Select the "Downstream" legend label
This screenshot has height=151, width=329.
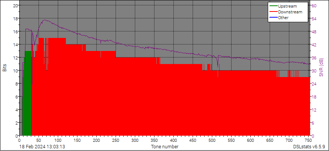[x=290, y=12]
